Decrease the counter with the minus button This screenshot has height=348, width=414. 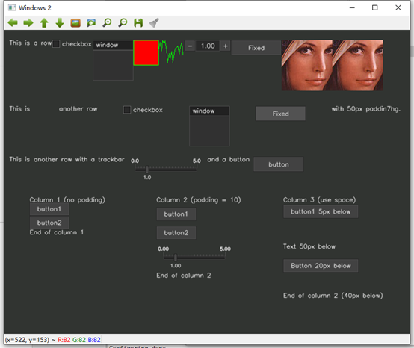190,46
